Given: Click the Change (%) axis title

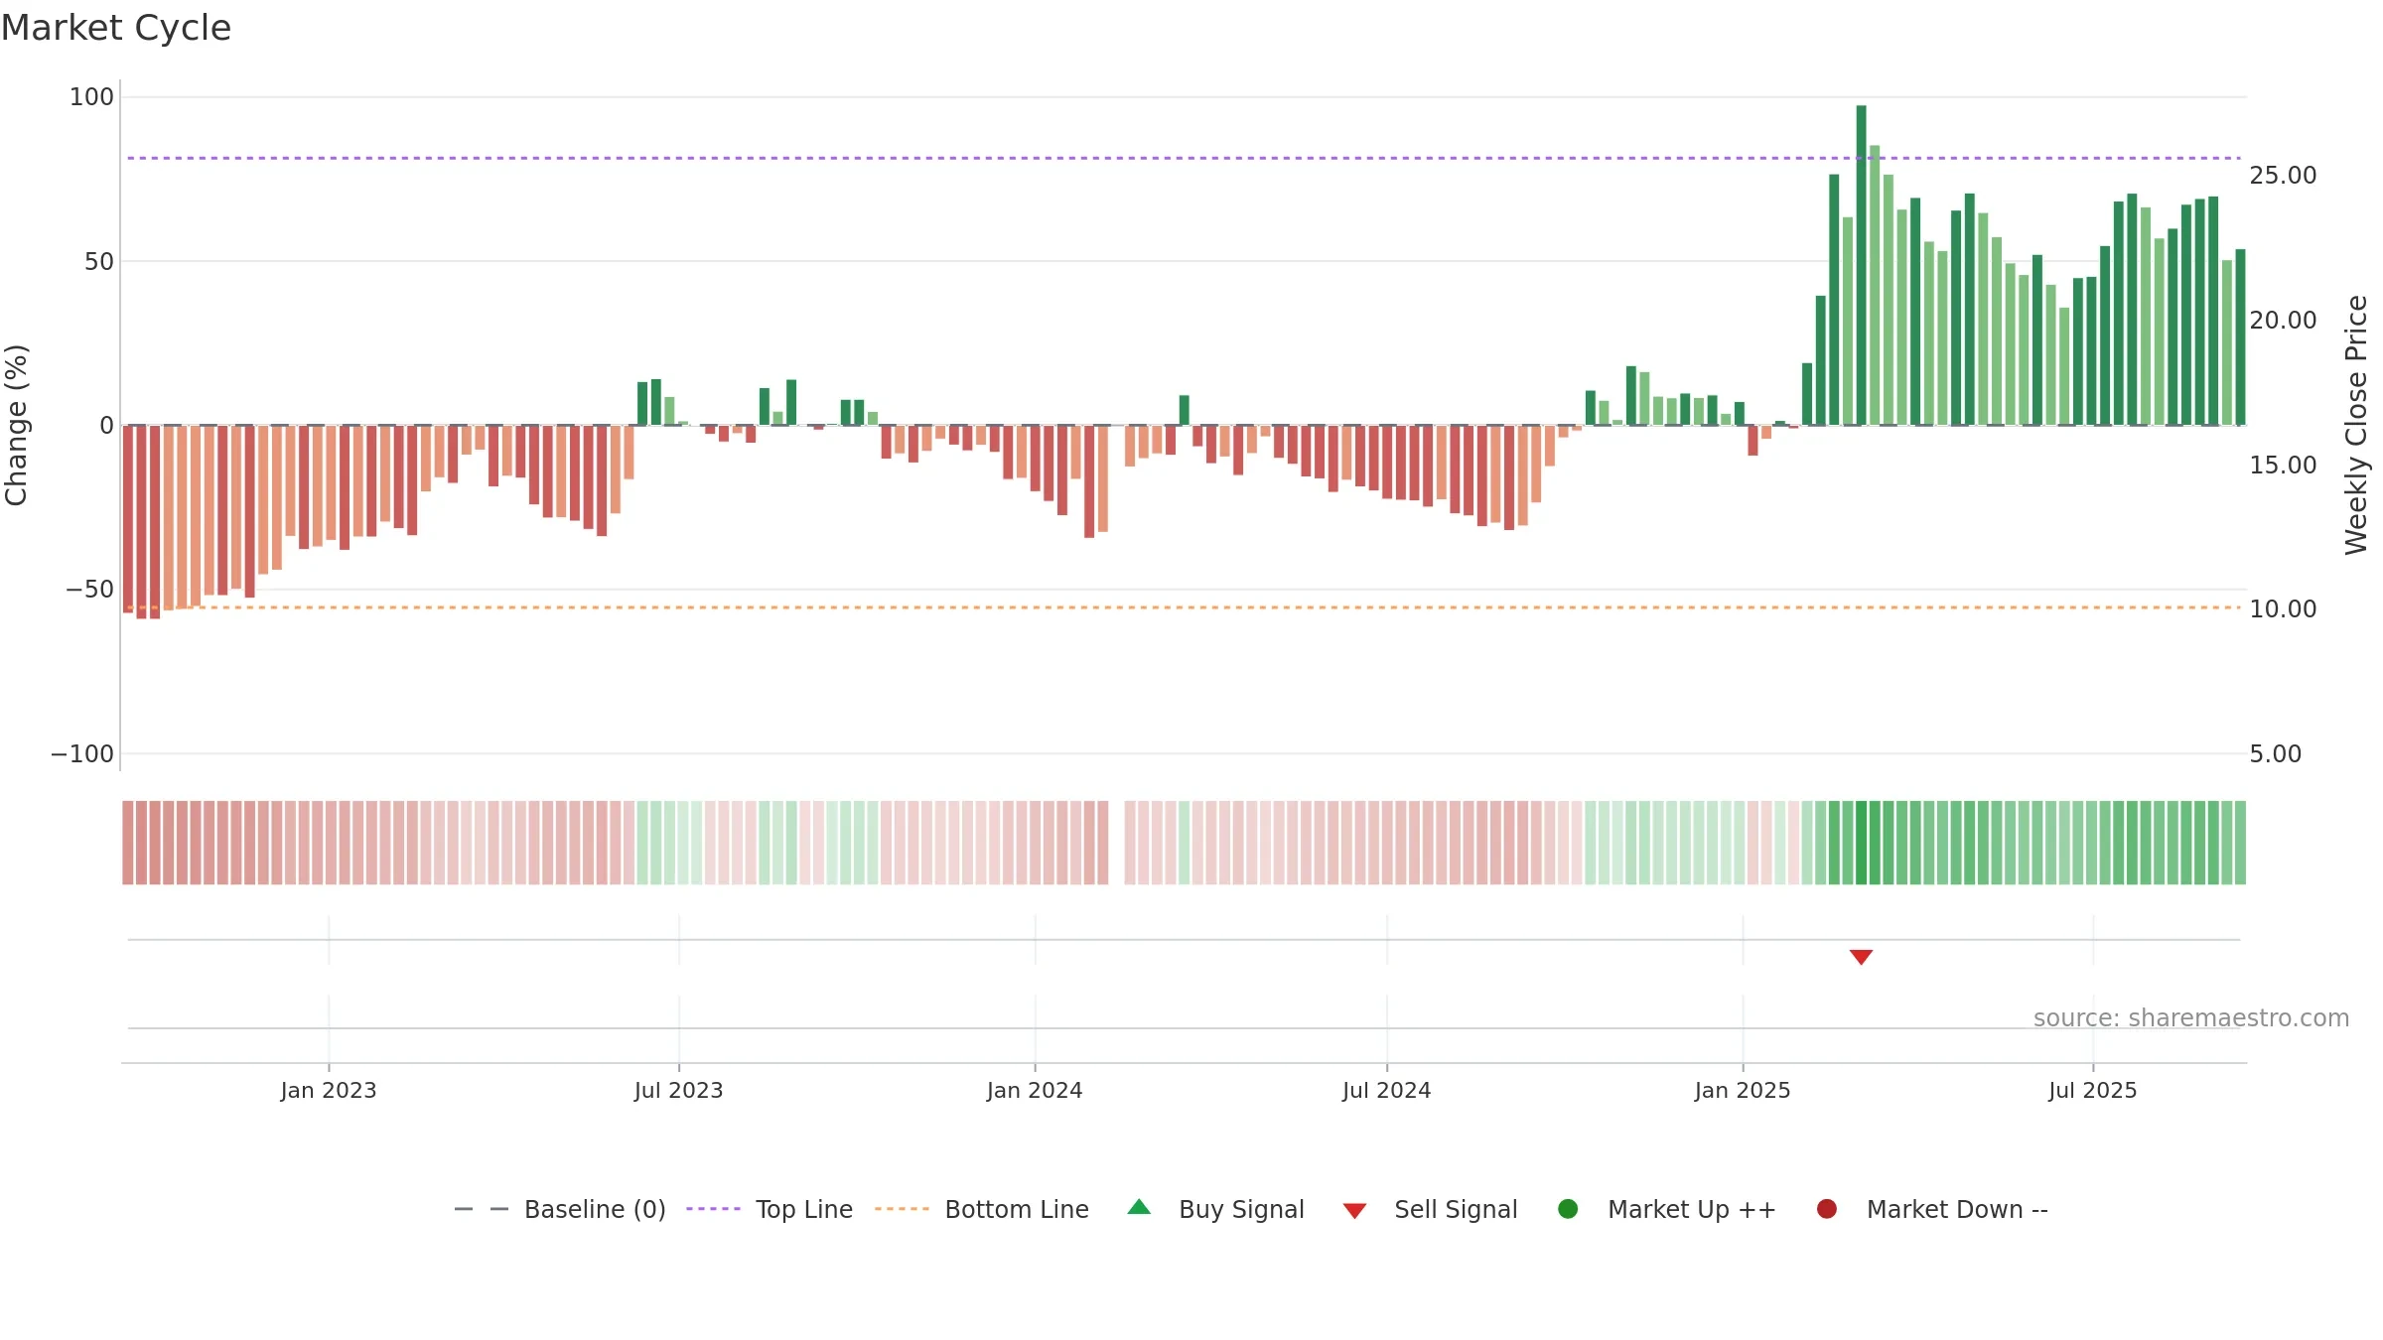Looking at the screenshot, I should (17, 425).
